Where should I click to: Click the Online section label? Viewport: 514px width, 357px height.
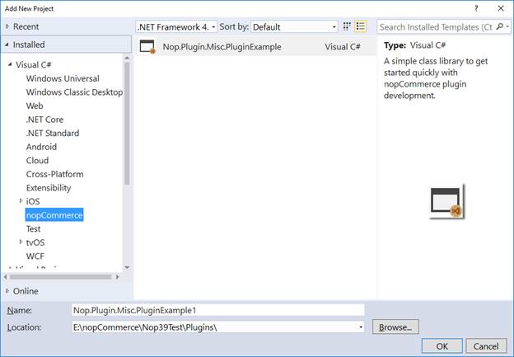[26, 291]
